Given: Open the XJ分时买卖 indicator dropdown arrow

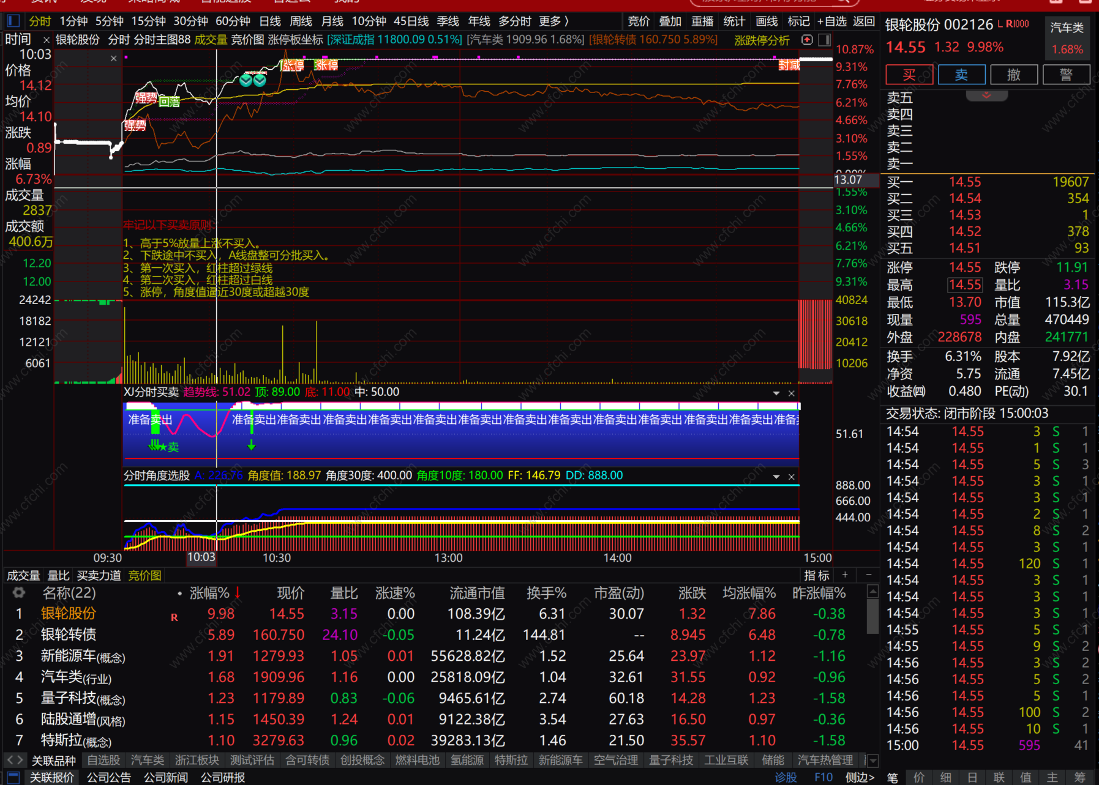Looking at the screenshot, I should tap(776, 393).
